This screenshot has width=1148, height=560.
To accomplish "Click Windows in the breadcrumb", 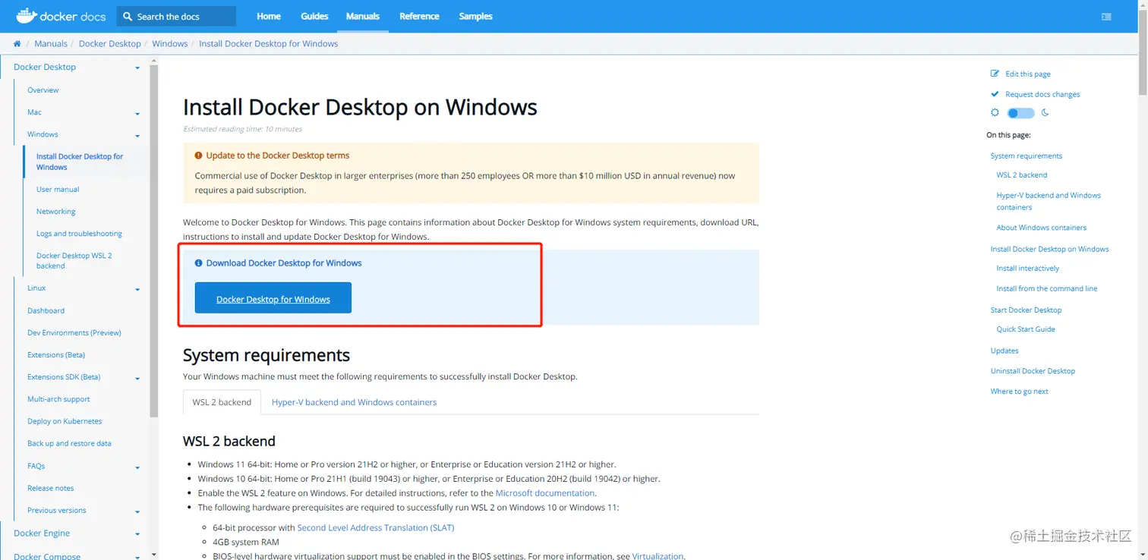I will (170, 44).
